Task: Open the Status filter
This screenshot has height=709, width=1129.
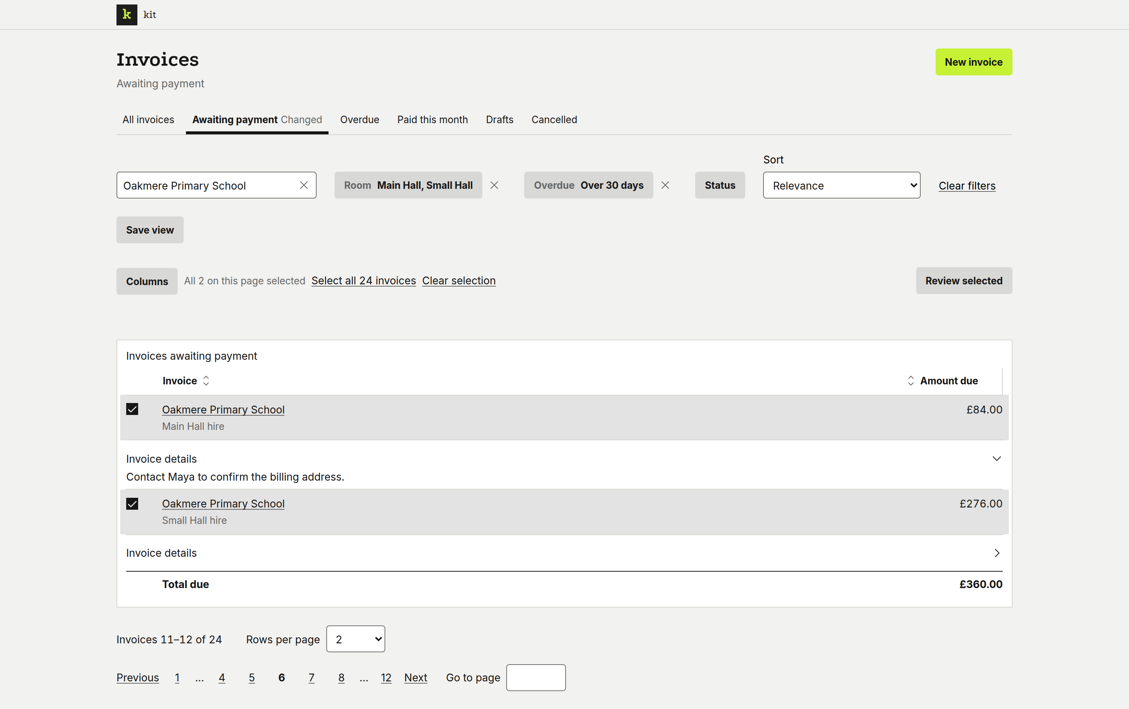Action: [x=720, y=185]
